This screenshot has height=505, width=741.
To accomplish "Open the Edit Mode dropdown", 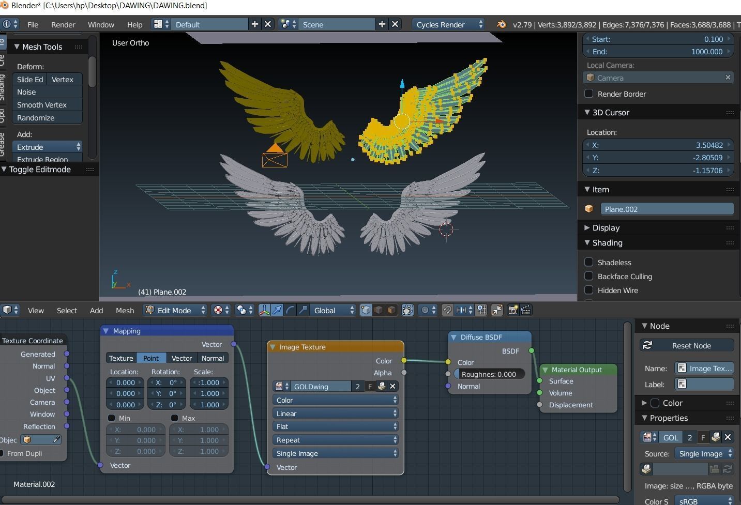I will pos(175,310).
